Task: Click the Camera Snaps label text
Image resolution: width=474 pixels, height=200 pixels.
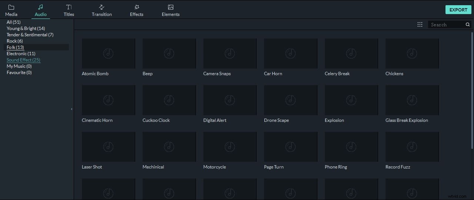Action: [217, 74]
